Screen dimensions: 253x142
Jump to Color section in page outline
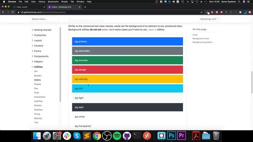click(x=195, y=35)
